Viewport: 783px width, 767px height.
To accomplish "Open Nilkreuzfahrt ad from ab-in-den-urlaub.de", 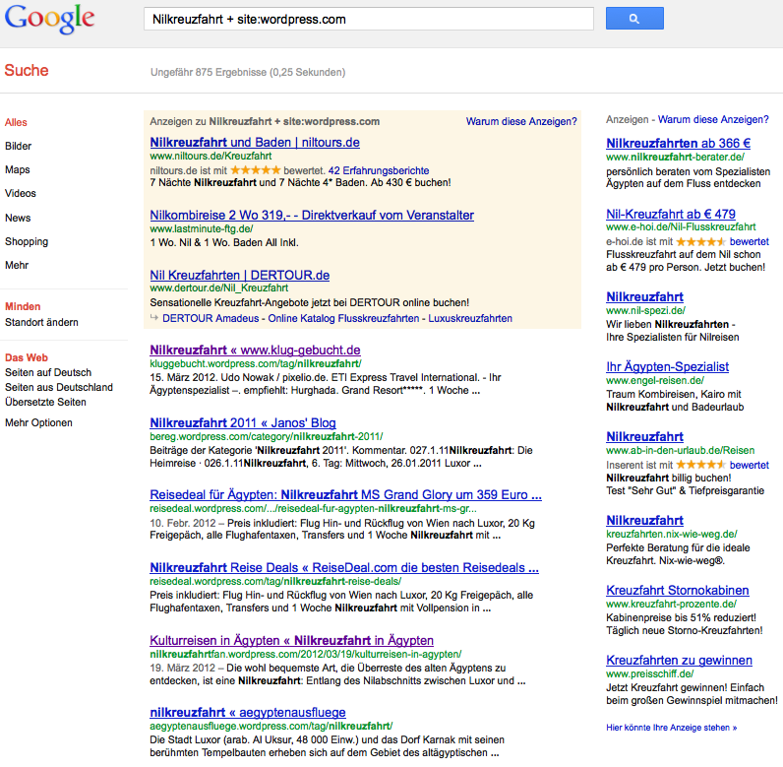I will coord(644,437).
